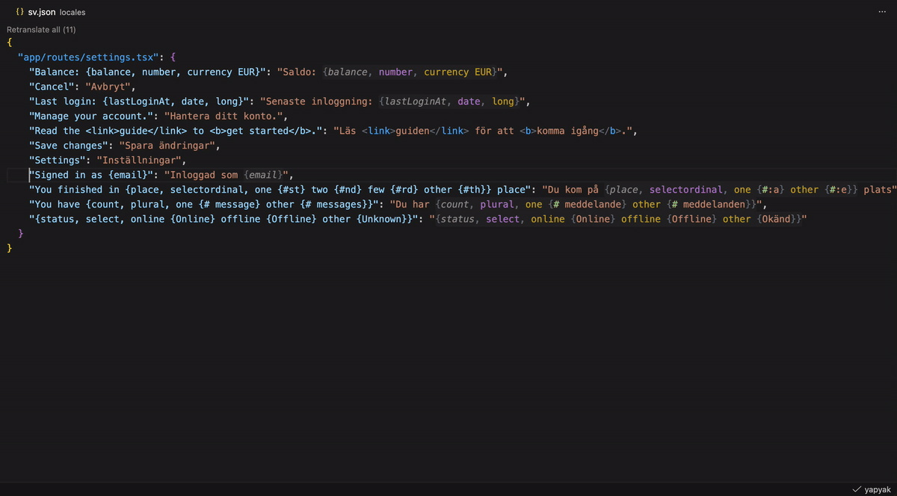Click the JSON braces icon on sv.json tab
Screen dimensions: 897x496
click(x=19, y=13)
